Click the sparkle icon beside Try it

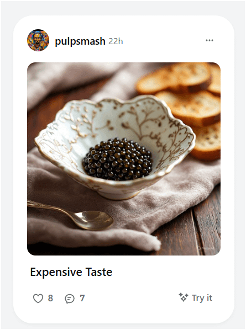point(184,297)
